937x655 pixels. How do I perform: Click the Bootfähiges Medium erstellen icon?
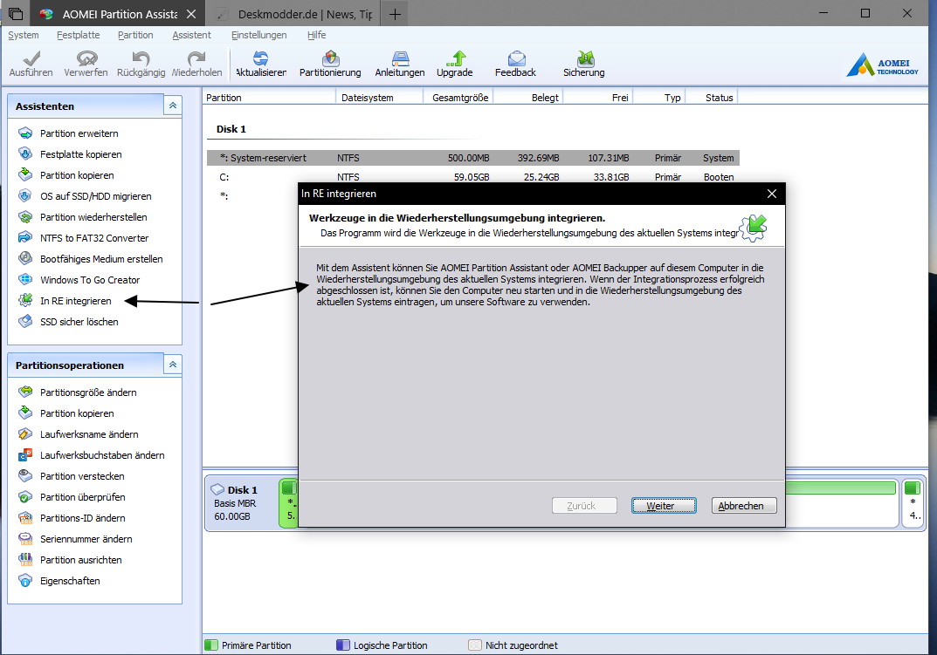point(25,258)
